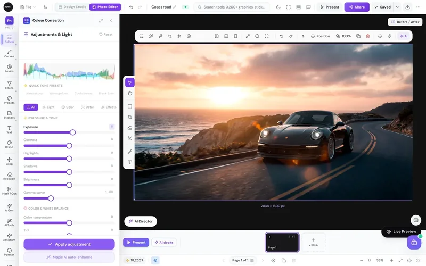This screenshot has height=266, width=426.
Task: Open the Presets panel in sidebar
Action: point(9,100)
